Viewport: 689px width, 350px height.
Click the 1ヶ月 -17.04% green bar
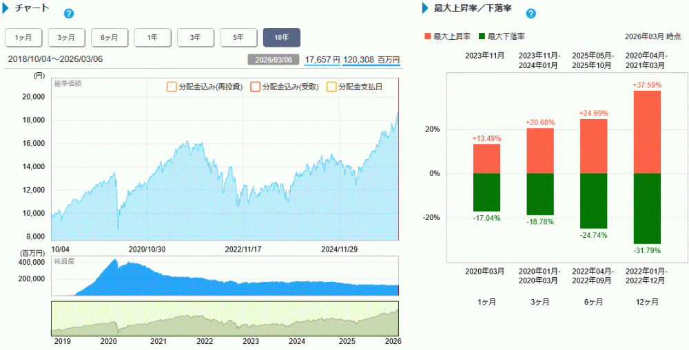[x=486, y=192]
